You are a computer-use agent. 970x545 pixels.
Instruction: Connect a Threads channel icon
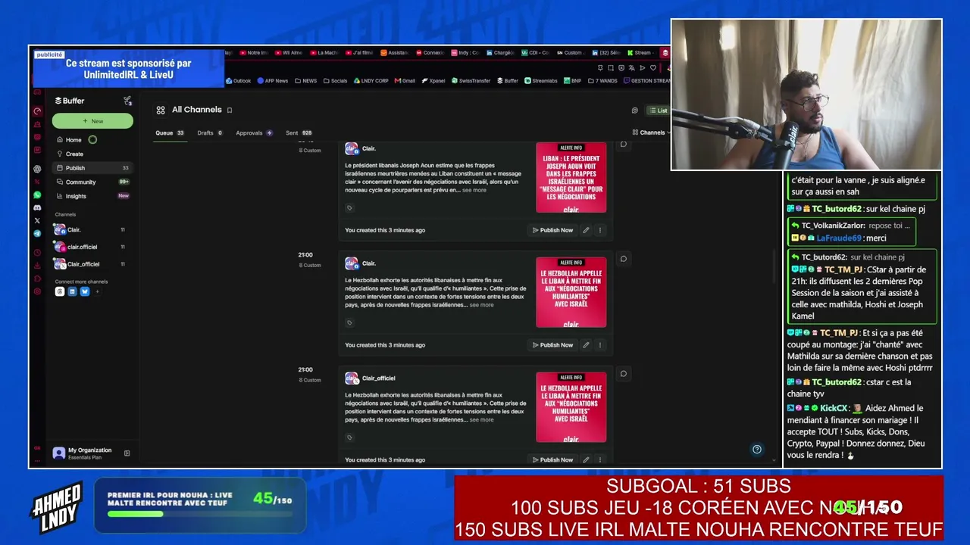pyautogui.click(x=60, y=291)
